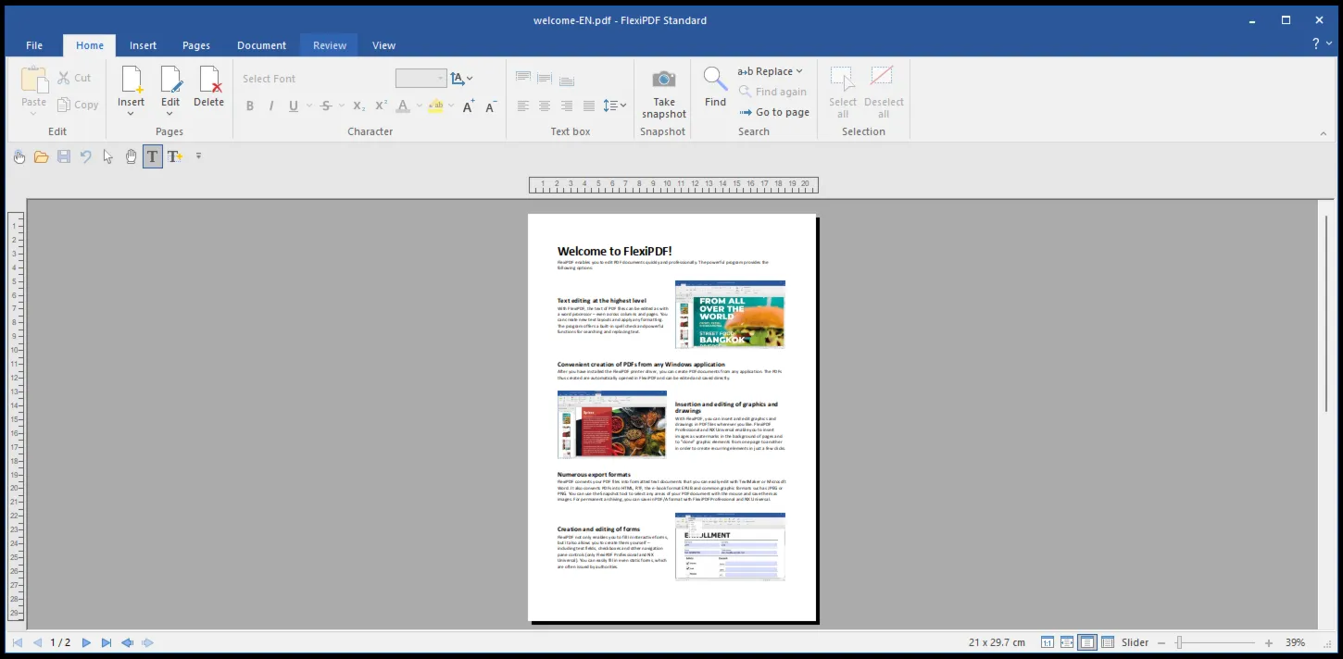
Task: Switch to the Document tab
Action: [262, 45]
